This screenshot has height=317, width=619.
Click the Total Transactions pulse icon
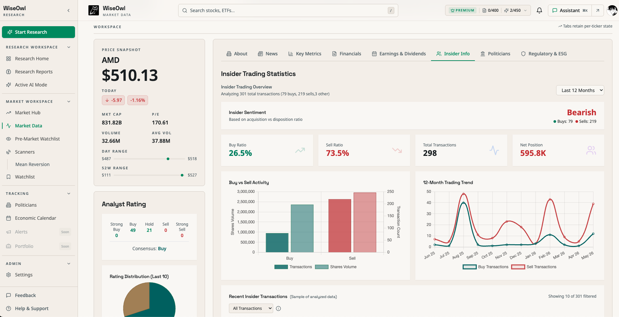click(x=494, y=150)
